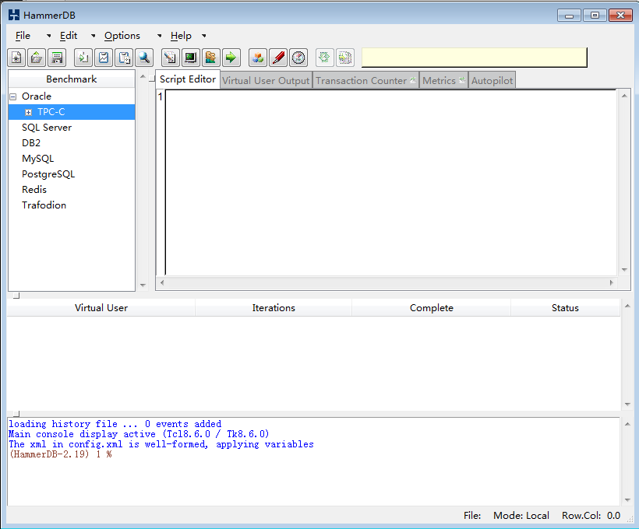Click the green-screen monitor toolbar icon
This screenshot has height=529, width=639.
pos(191,58)
